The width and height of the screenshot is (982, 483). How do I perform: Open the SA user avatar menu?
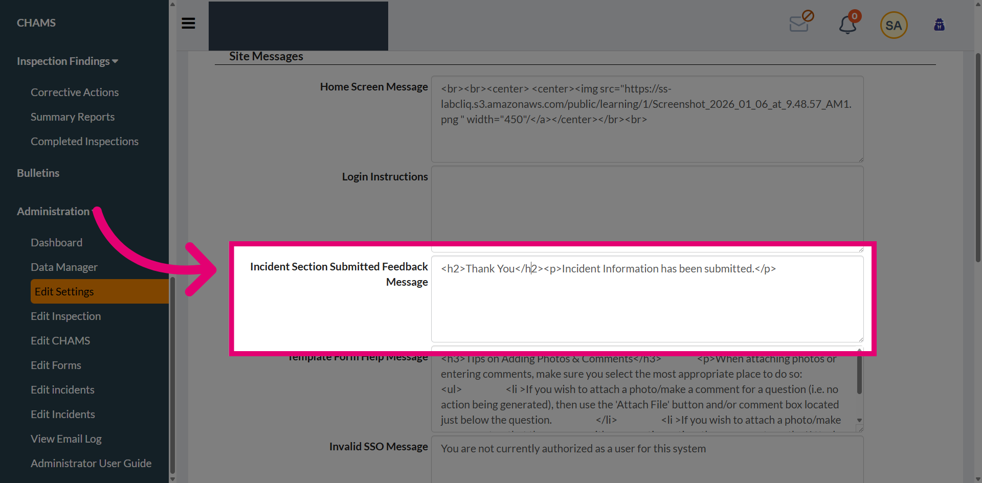click(894, 25)
